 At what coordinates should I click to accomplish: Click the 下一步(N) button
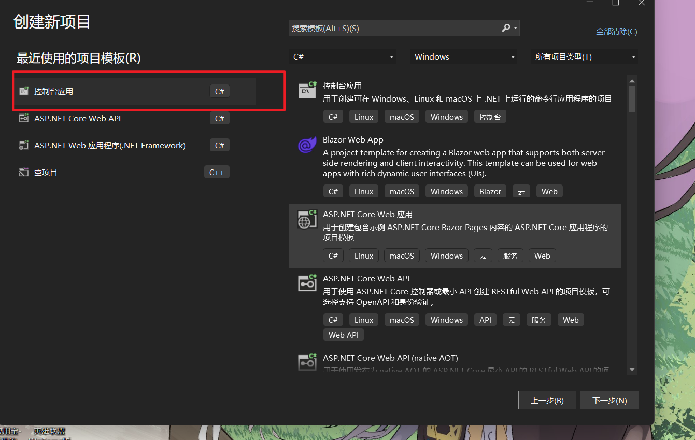(x=609, y=400)
